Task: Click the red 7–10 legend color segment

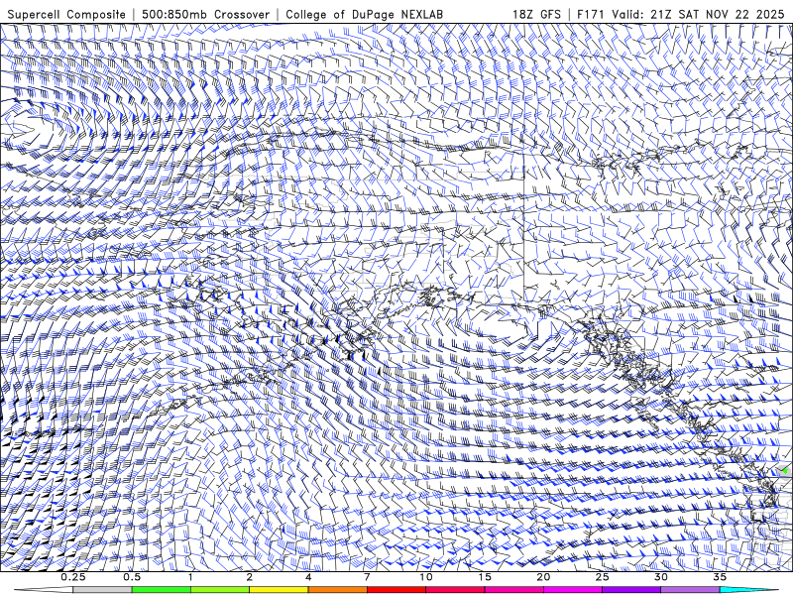Action: pyautogui.click(x=396, y=590)
